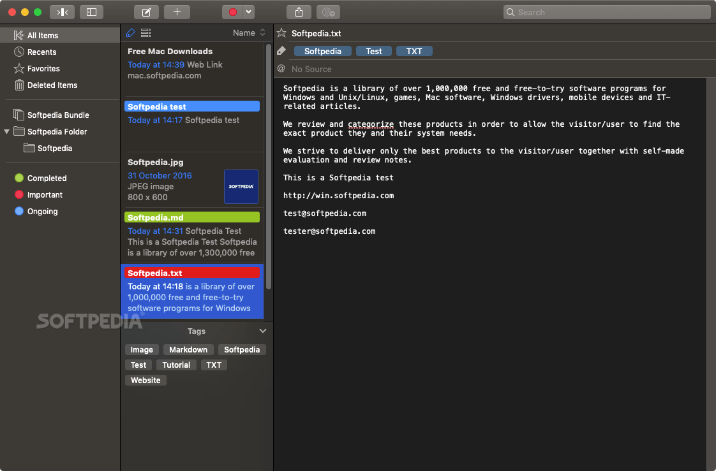716x471 pixels.
Task: Click test@softpedia.com in the note
Action: coord(325,214)
